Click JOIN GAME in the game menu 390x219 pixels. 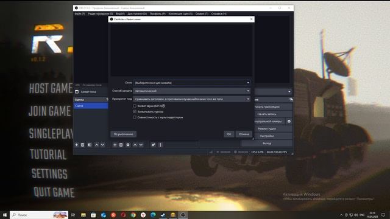pyautogui.click(x=50, y=111)
